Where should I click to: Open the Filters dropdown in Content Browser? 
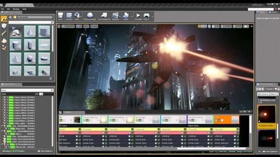point(273,94)
